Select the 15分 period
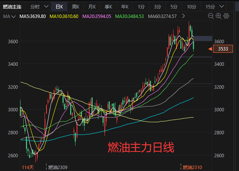The height and width of the screenshot is (171, 239). [x=210, y=7]
